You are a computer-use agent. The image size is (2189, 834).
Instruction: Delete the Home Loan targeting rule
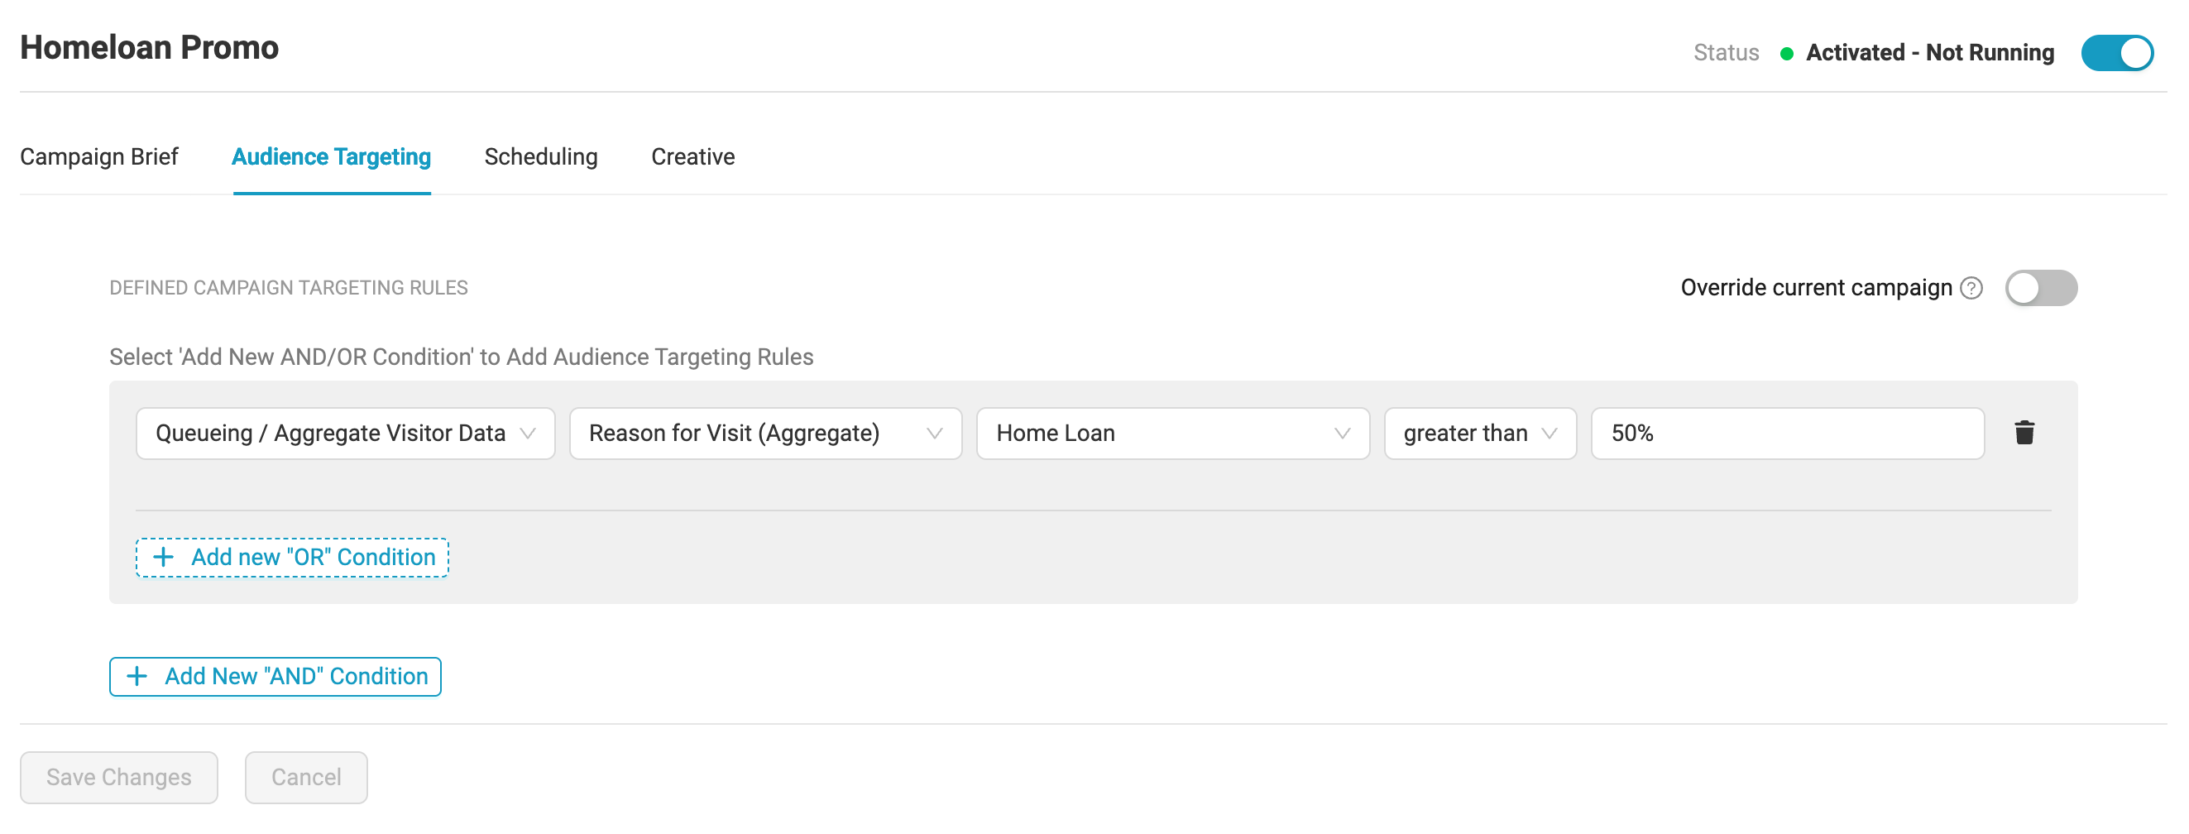pyautogui.click(x=2024, y=433)
